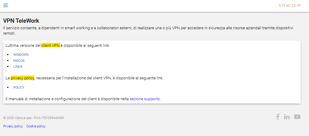The width and height of the screenshot is (309, 136).
Task: Click the service description paragraph
Action: [x=148, y=31]
